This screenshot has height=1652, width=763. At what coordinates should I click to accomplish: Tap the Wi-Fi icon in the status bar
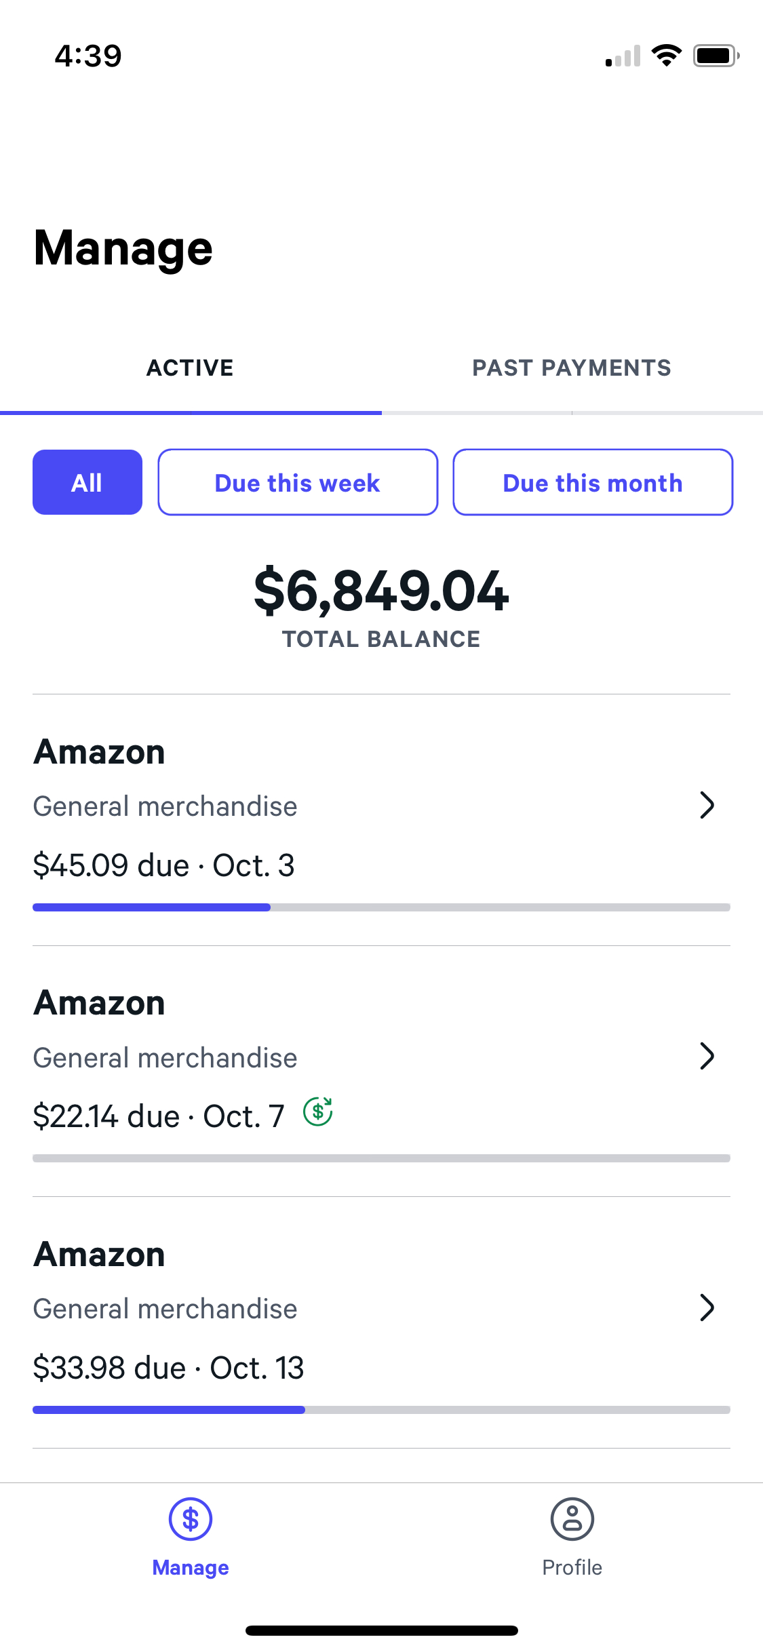tap(667, 56)
